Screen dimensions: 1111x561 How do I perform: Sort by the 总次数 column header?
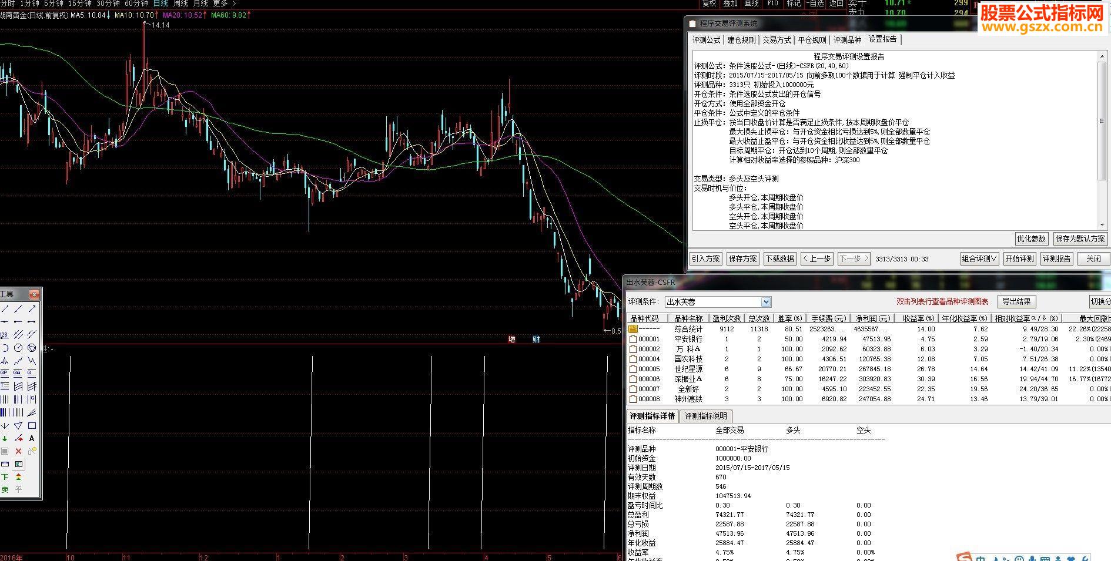tap(759, 318)
